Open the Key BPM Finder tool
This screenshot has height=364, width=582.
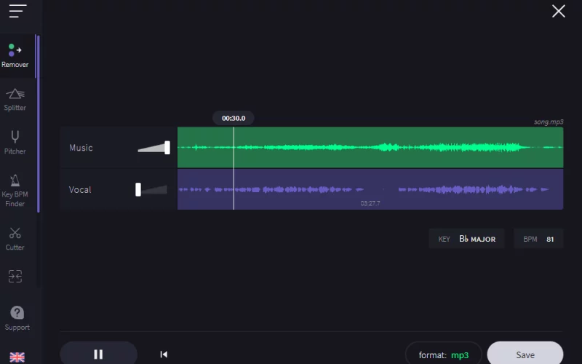(x=15, y=191)
